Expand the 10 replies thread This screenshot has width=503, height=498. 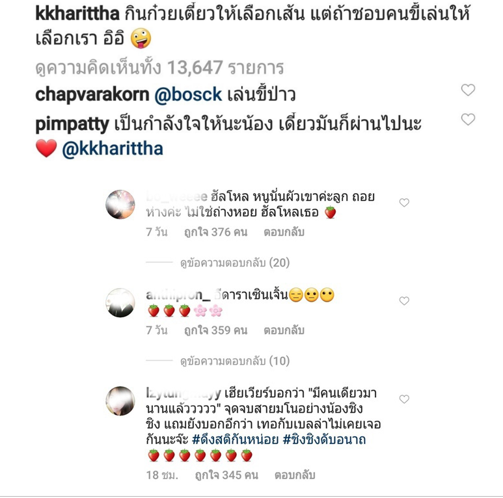tap(235, 361)
